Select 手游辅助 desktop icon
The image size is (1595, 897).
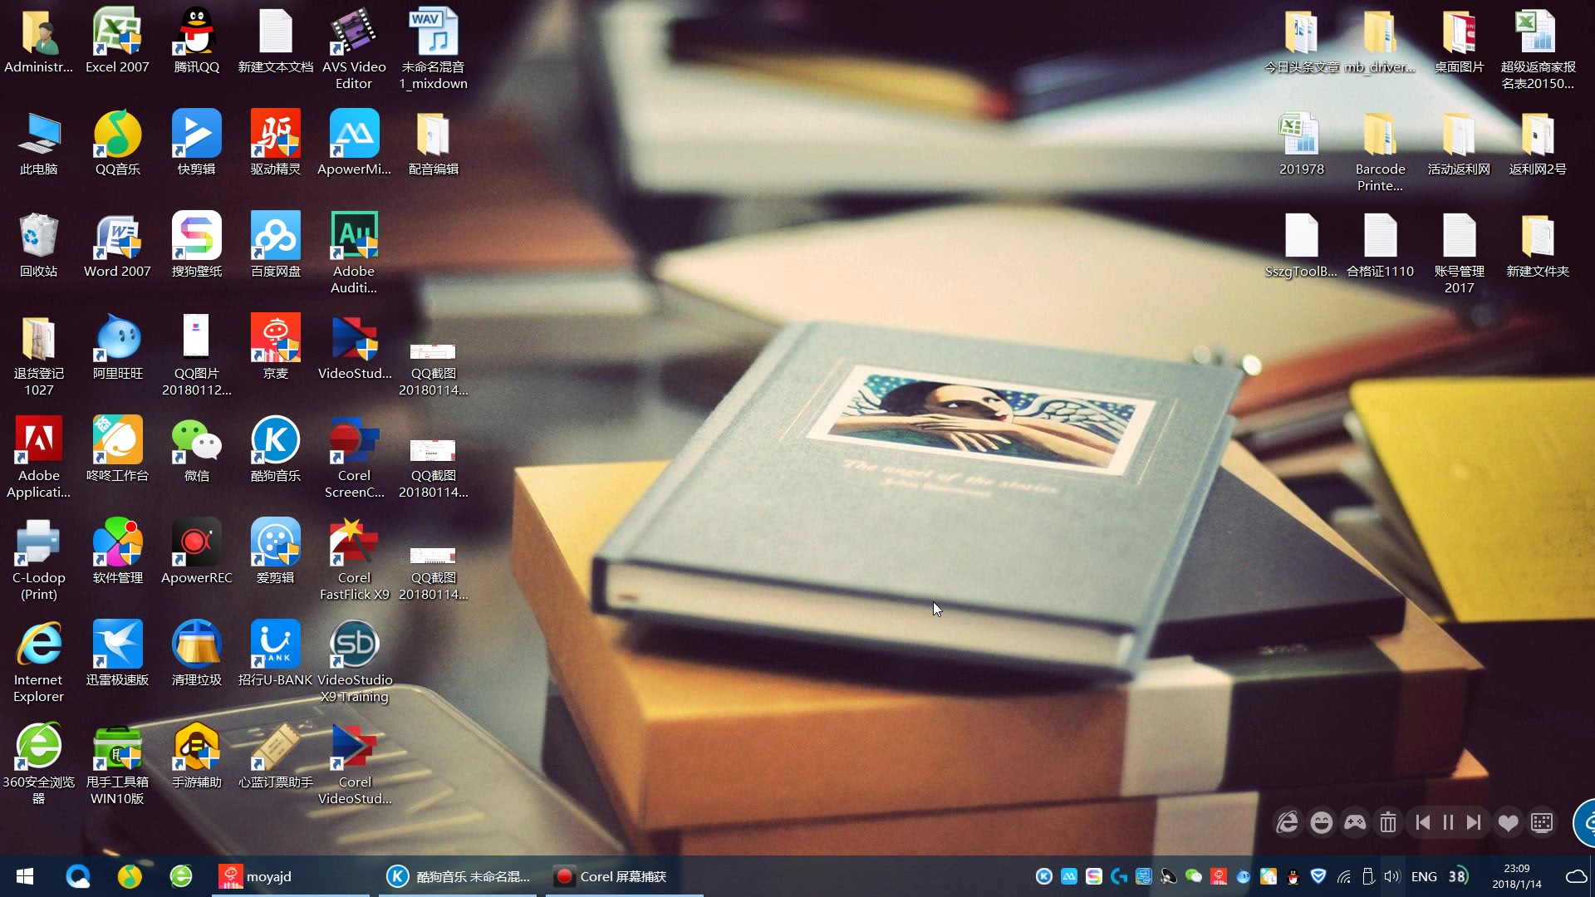tap(197, 757)
